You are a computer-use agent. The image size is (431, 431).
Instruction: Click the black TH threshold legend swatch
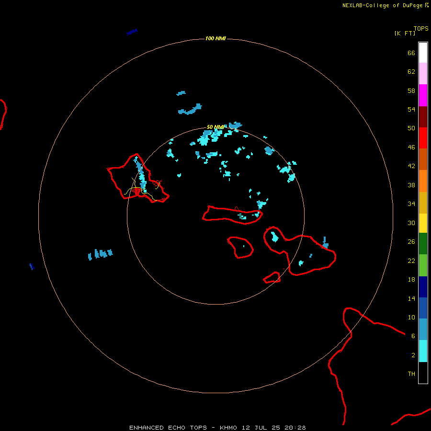pos(423,373)
